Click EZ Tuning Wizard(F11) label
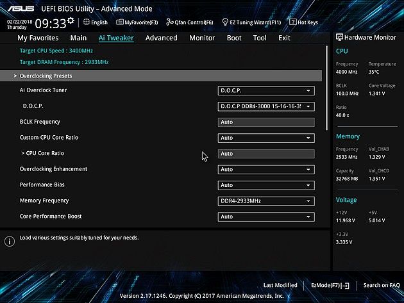This screenshot has width=404, height=303. 255,22
